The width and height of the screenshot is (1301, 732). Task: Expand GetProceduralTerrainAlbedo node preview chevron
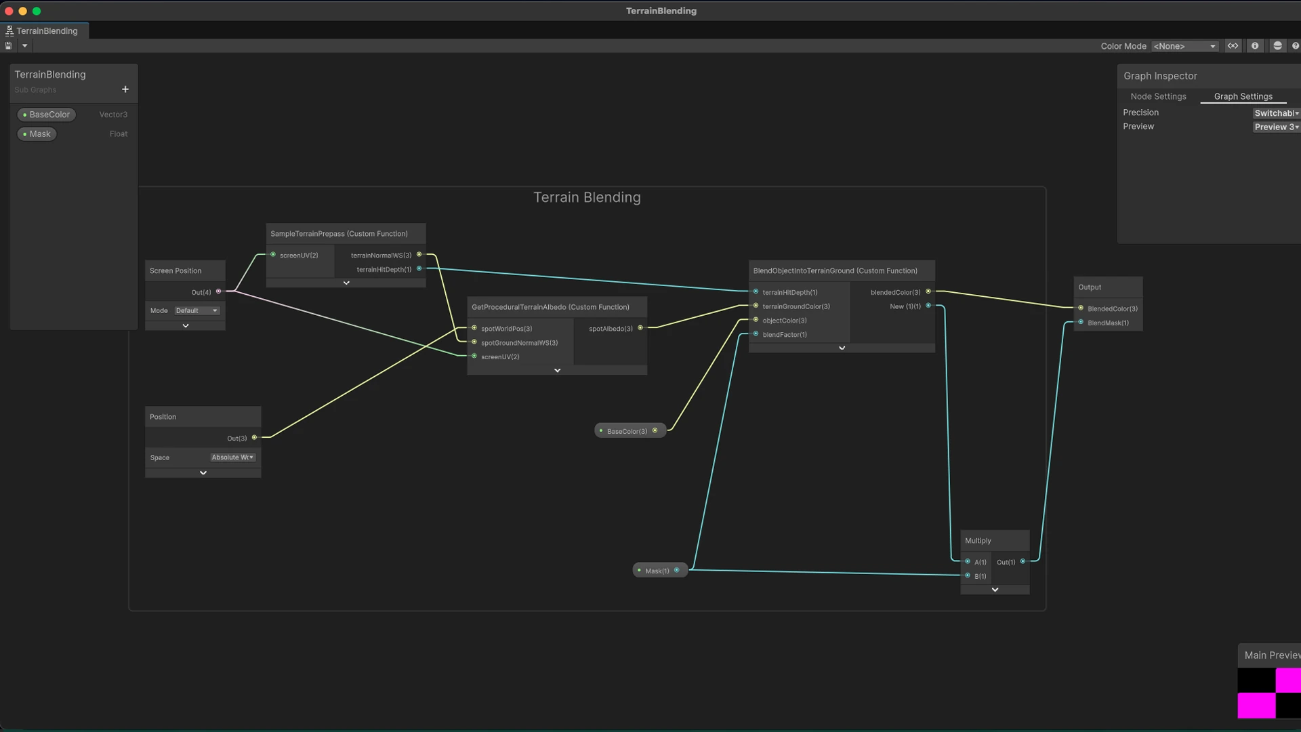pos(557,371)
